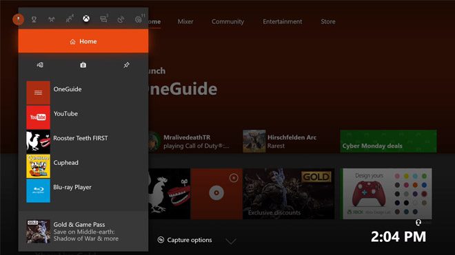This screenshot has height=255, width=455.
Task: Click the Cuphead game cover thumbnail
Action: click(39, 166)
